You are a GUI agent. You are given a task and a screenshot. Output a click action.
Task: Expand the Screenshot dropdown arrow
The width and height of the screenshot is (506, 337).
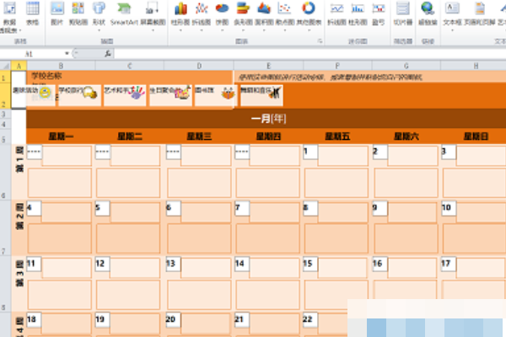point(153,30)
